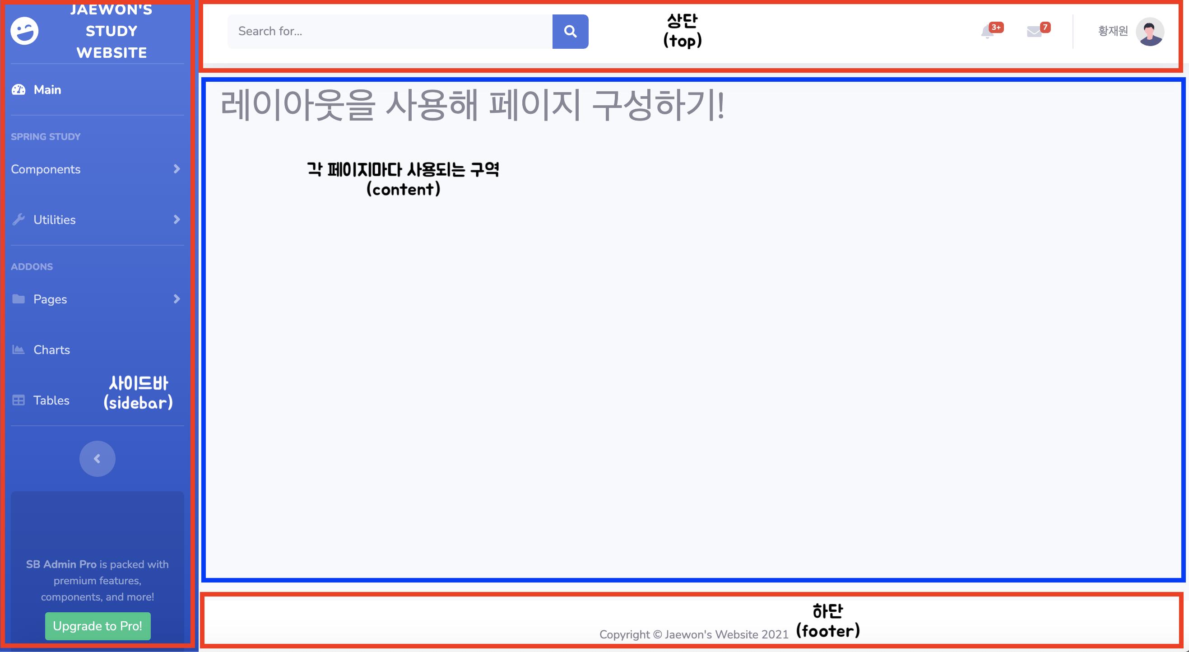Select the Main menu item
The height and width of the screenshot is (652, 1189).
click(47, 89)
